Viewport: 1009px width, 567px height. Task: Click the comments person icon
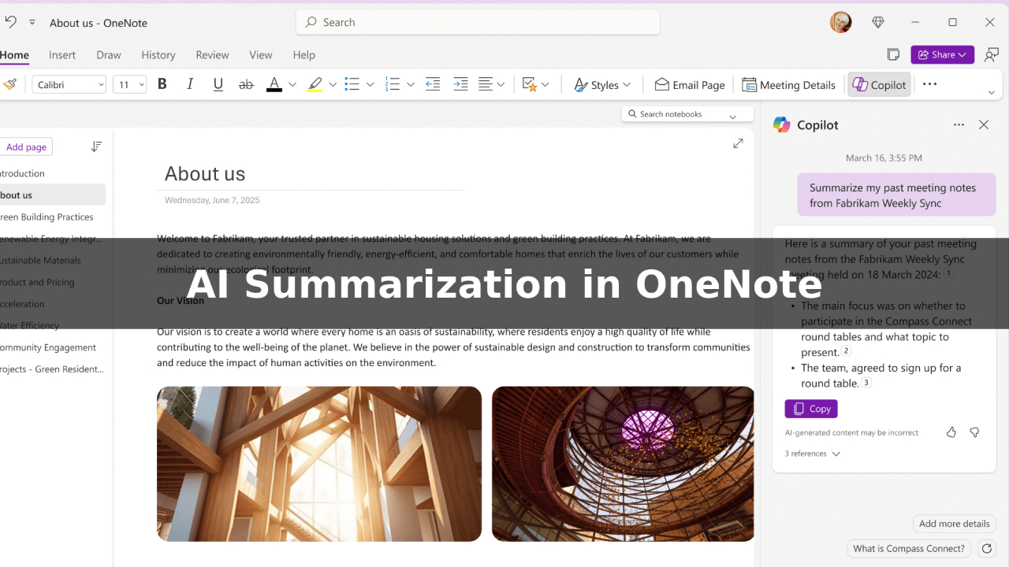pos(992,54)
